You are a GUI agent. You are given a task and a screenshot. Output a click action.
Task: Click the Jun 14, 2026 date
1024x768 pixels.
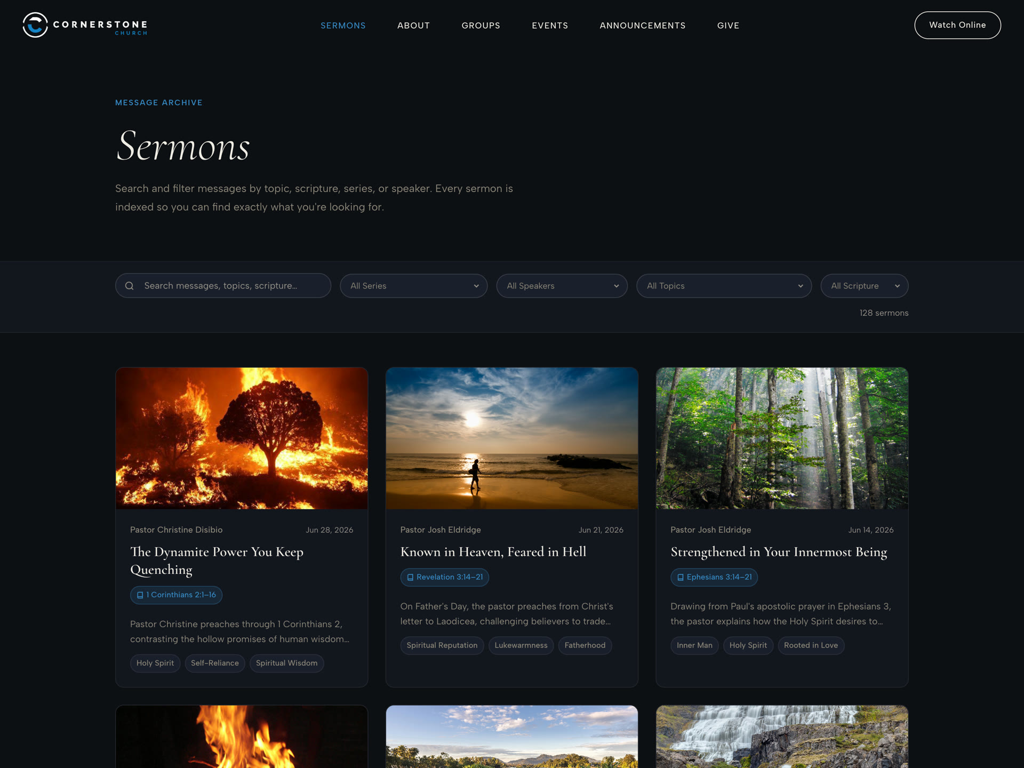pos(871,530)
